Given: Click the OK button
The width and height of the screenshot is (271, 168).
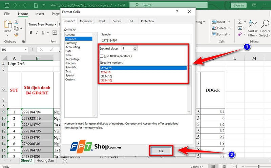Looking at the screenshot, I should pyautogui.click(x=161, y=151).
